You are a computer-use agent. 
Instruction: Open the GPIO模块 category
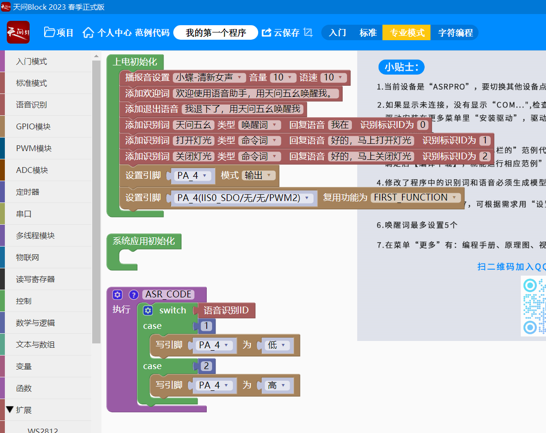pos(48,126)
